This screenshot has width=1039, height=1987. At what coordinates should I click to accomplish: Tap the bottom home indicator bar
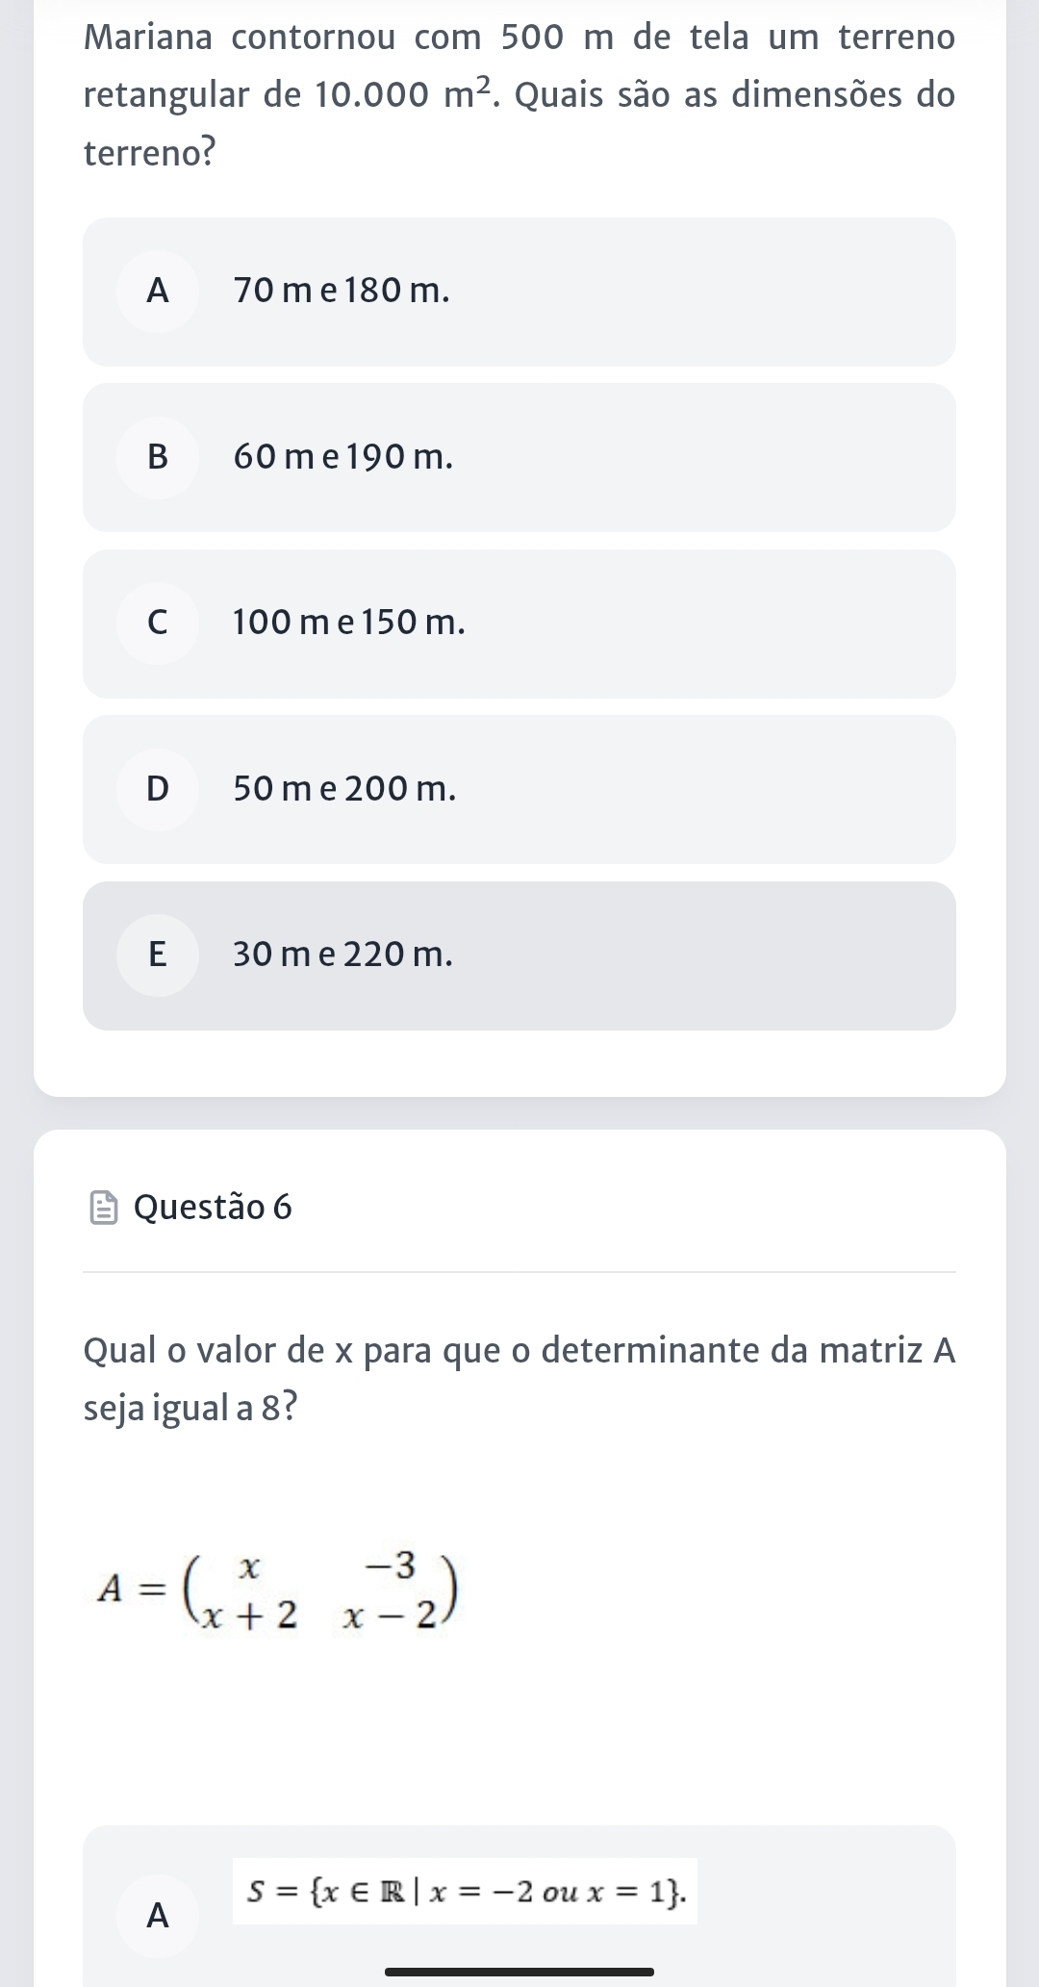pyautogui.click(x=519, y=1972)
